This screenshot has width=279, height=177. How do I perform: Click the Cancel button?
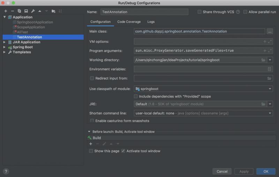222,171
